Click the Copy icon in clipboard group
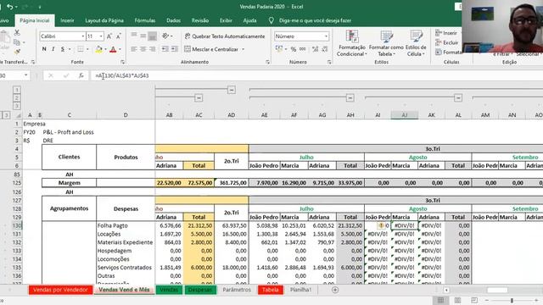 17,42
